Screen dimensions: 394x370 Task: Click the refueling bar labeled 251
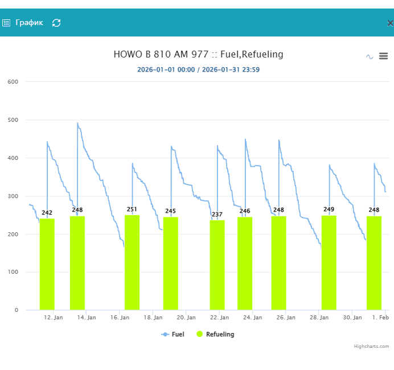tap(132, 262)
